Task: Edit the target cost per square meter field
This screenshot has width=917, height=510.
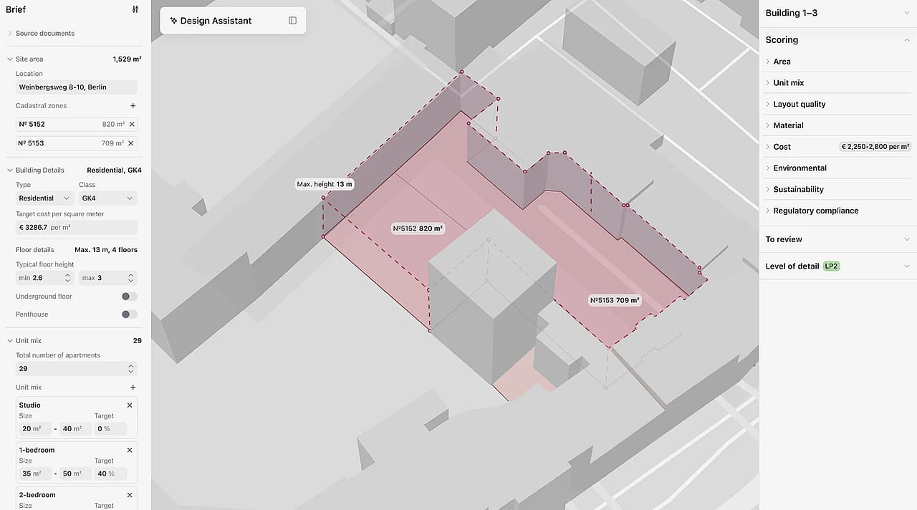Action: (77, 228)
